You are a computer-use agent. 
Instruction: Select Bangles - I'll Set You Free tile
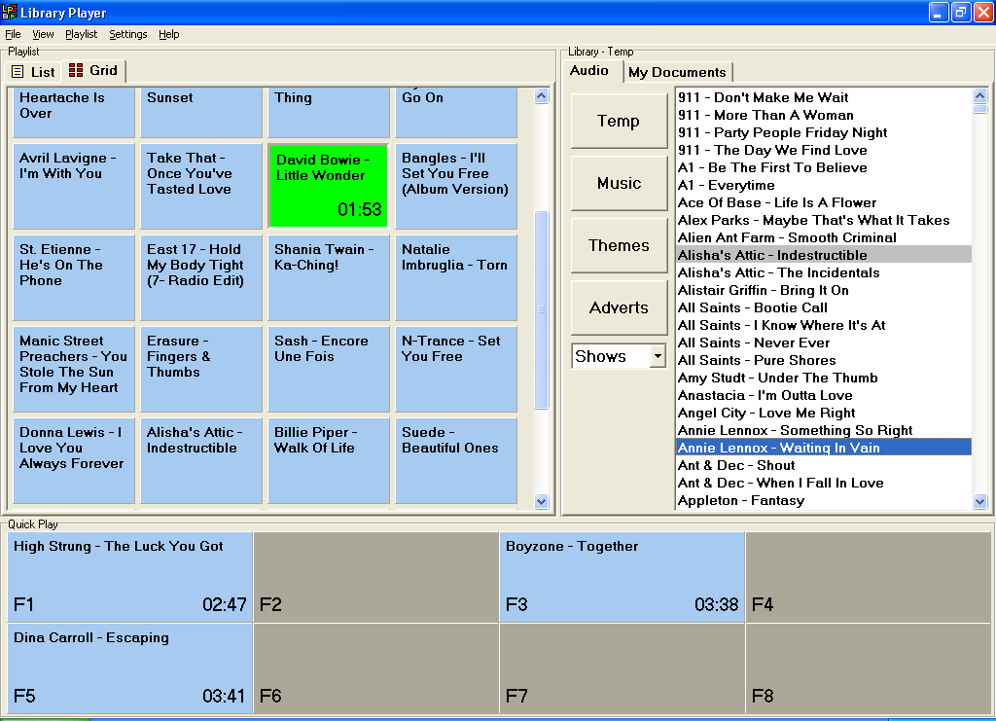pyautogui.click(x=456, y=186)
